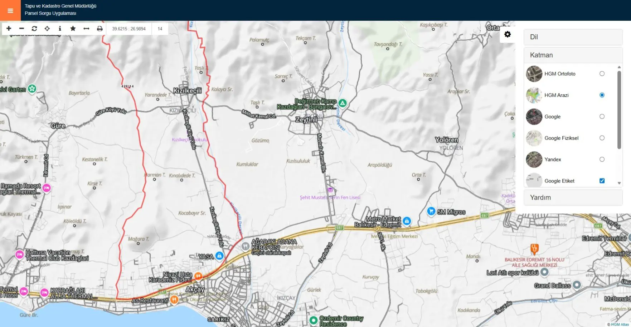Click the Niyazi Usta restaurant marker
Screen dimensions: 631x327
(198, 276)
